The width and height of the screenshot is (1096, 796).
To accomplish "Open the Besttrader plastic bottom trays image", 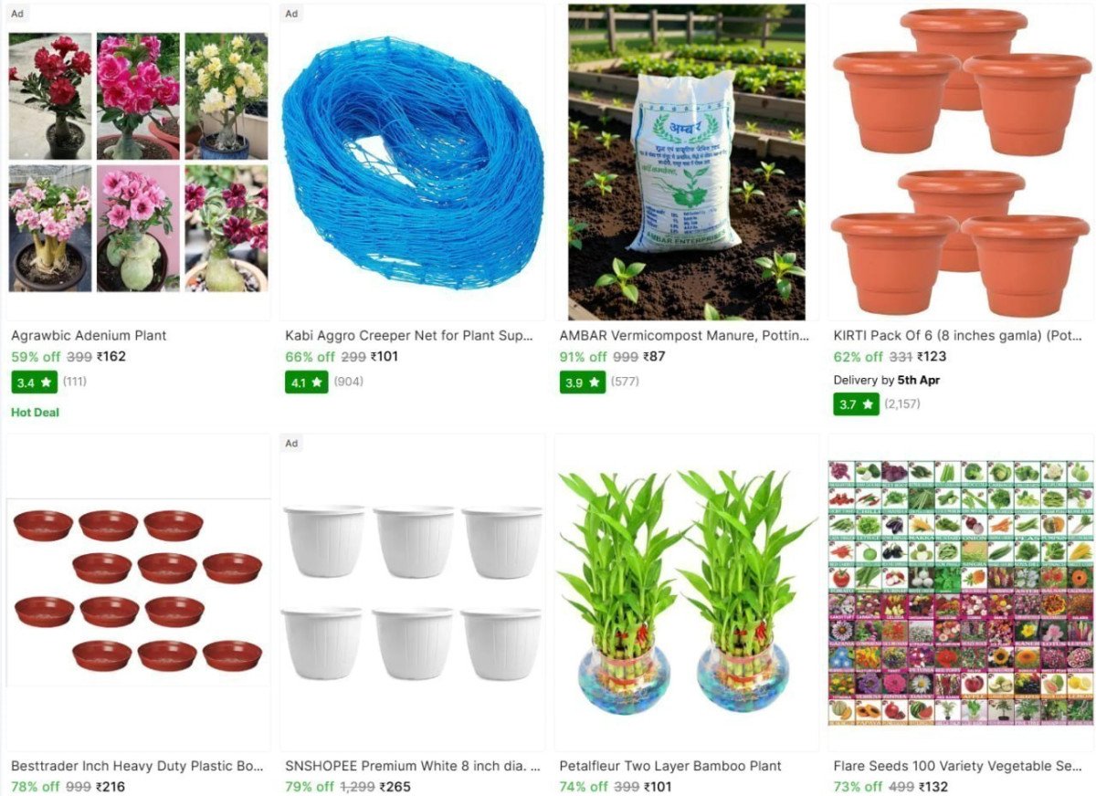I will [138, 592].
